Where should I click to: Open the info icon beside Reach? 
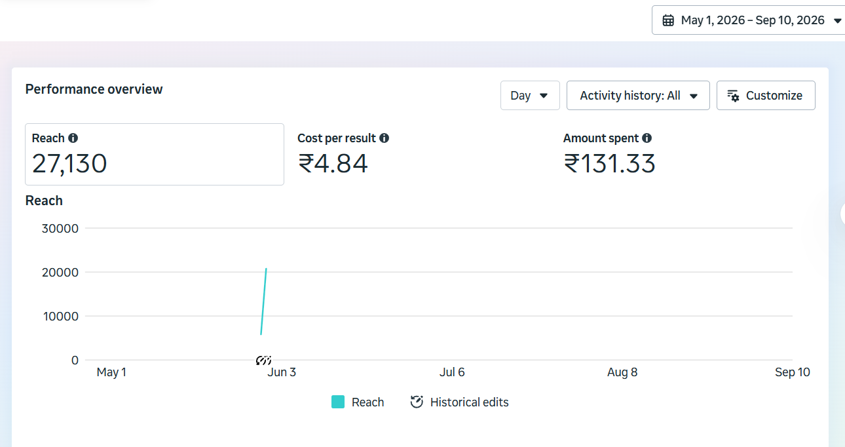pyautogui.click(x=73, y=138)
